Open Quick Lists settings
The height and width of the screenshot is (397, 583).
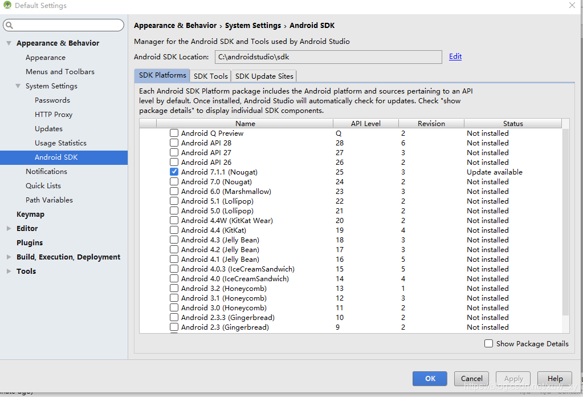click(x=43, y=185)
